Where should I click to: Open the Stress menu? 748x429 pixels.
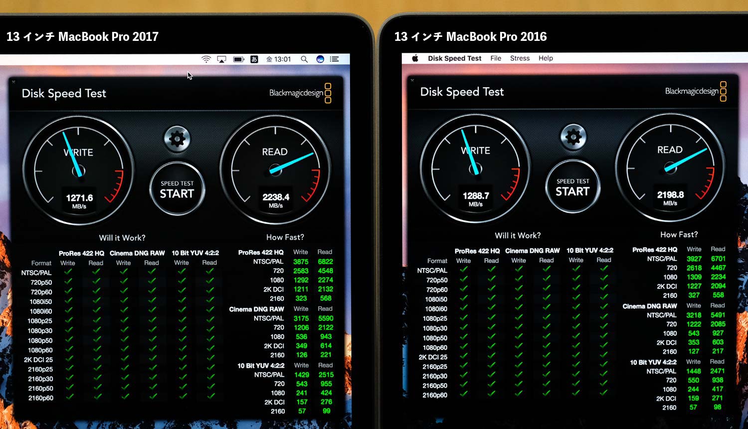tap(520, 58)
